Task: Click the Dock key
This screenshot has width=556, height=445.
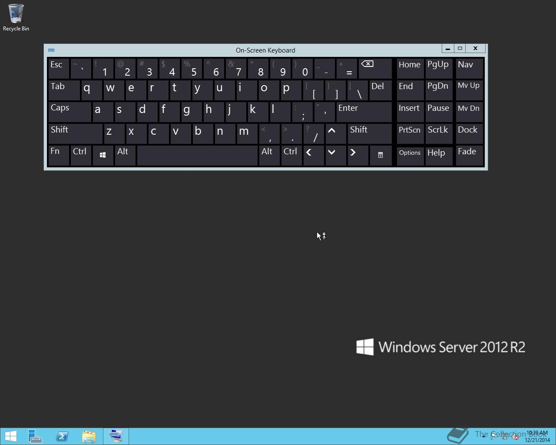Action: 469,134
